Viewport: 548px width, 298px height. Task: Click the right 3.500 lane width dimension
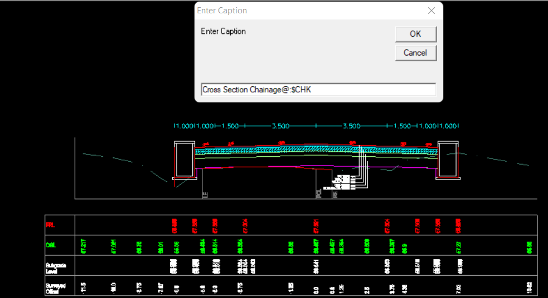[351, 126]
